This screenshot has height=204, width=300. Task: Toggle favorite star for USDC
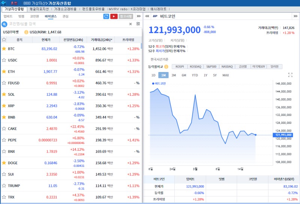click(4, 60)
